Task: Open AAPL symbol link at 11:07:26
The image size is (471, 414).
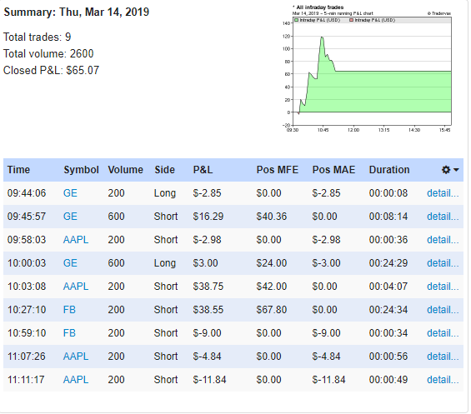Action: click(x=76, y=357)
